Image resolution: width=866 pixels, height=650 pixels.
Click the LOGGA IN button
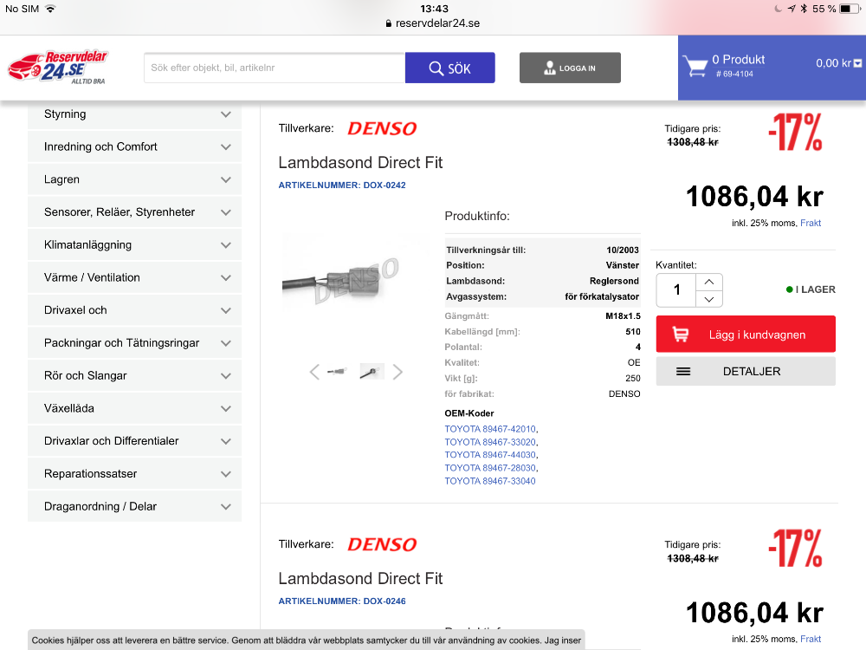[570, 68]
